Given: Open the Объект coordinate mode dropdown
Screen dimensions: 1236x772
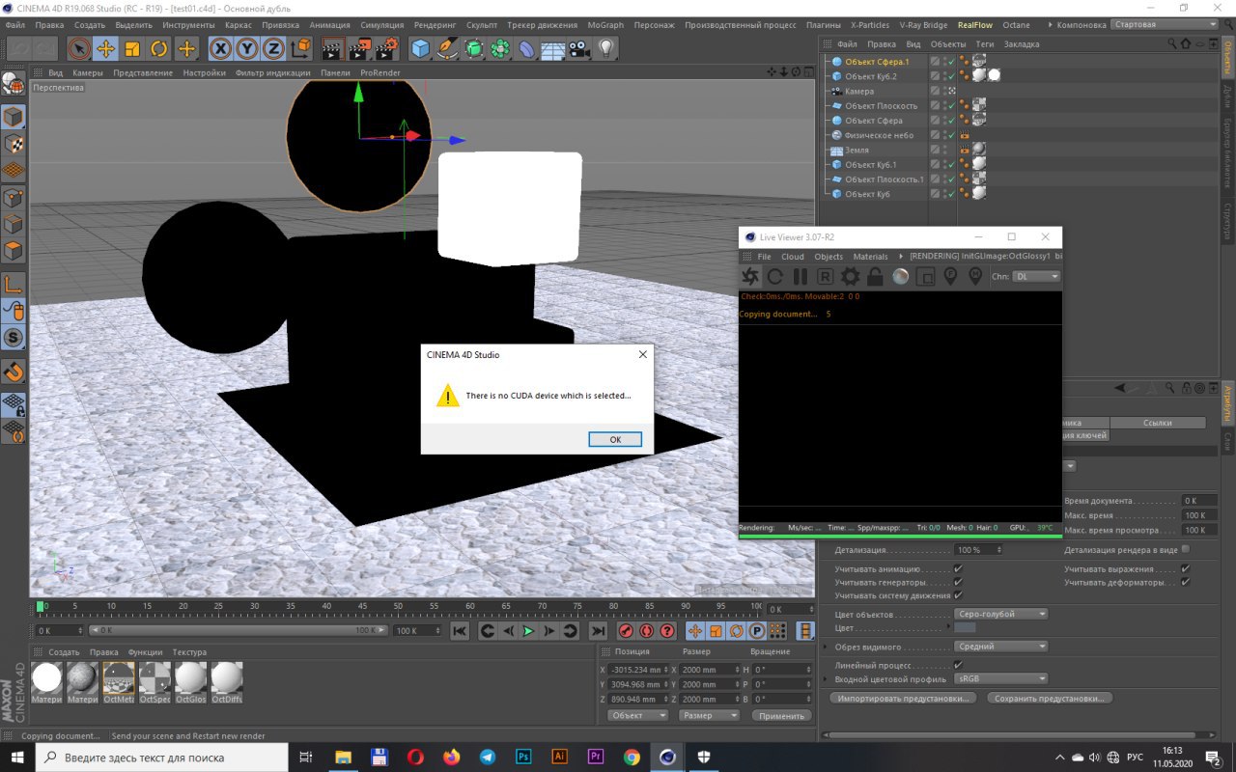Looking at the screenshot, I should (638, 715).
